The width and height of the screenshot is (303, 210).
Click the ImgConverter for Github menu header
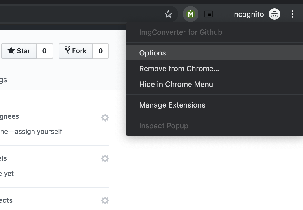pyautogui.click(x=181, y=32)
